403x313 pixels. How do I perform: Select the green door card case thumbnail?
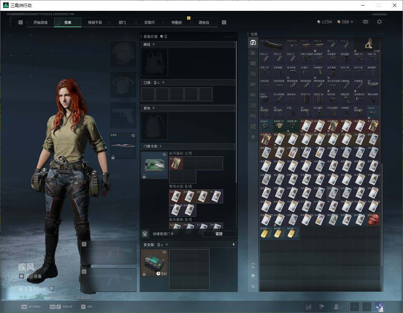tap(154, 165)
